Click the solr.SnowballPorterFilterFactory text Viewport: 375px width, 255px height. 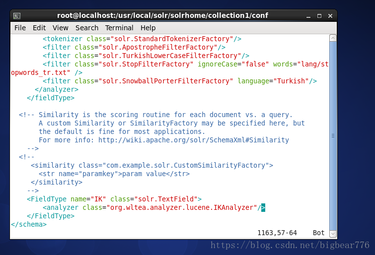click(165, 81)
